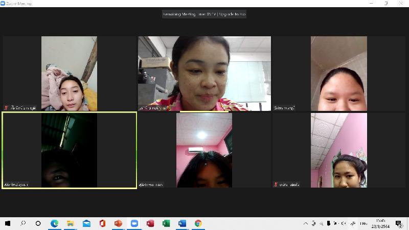
Task: Click the Office app taskbar icon
Action: (x=102, y=223)
